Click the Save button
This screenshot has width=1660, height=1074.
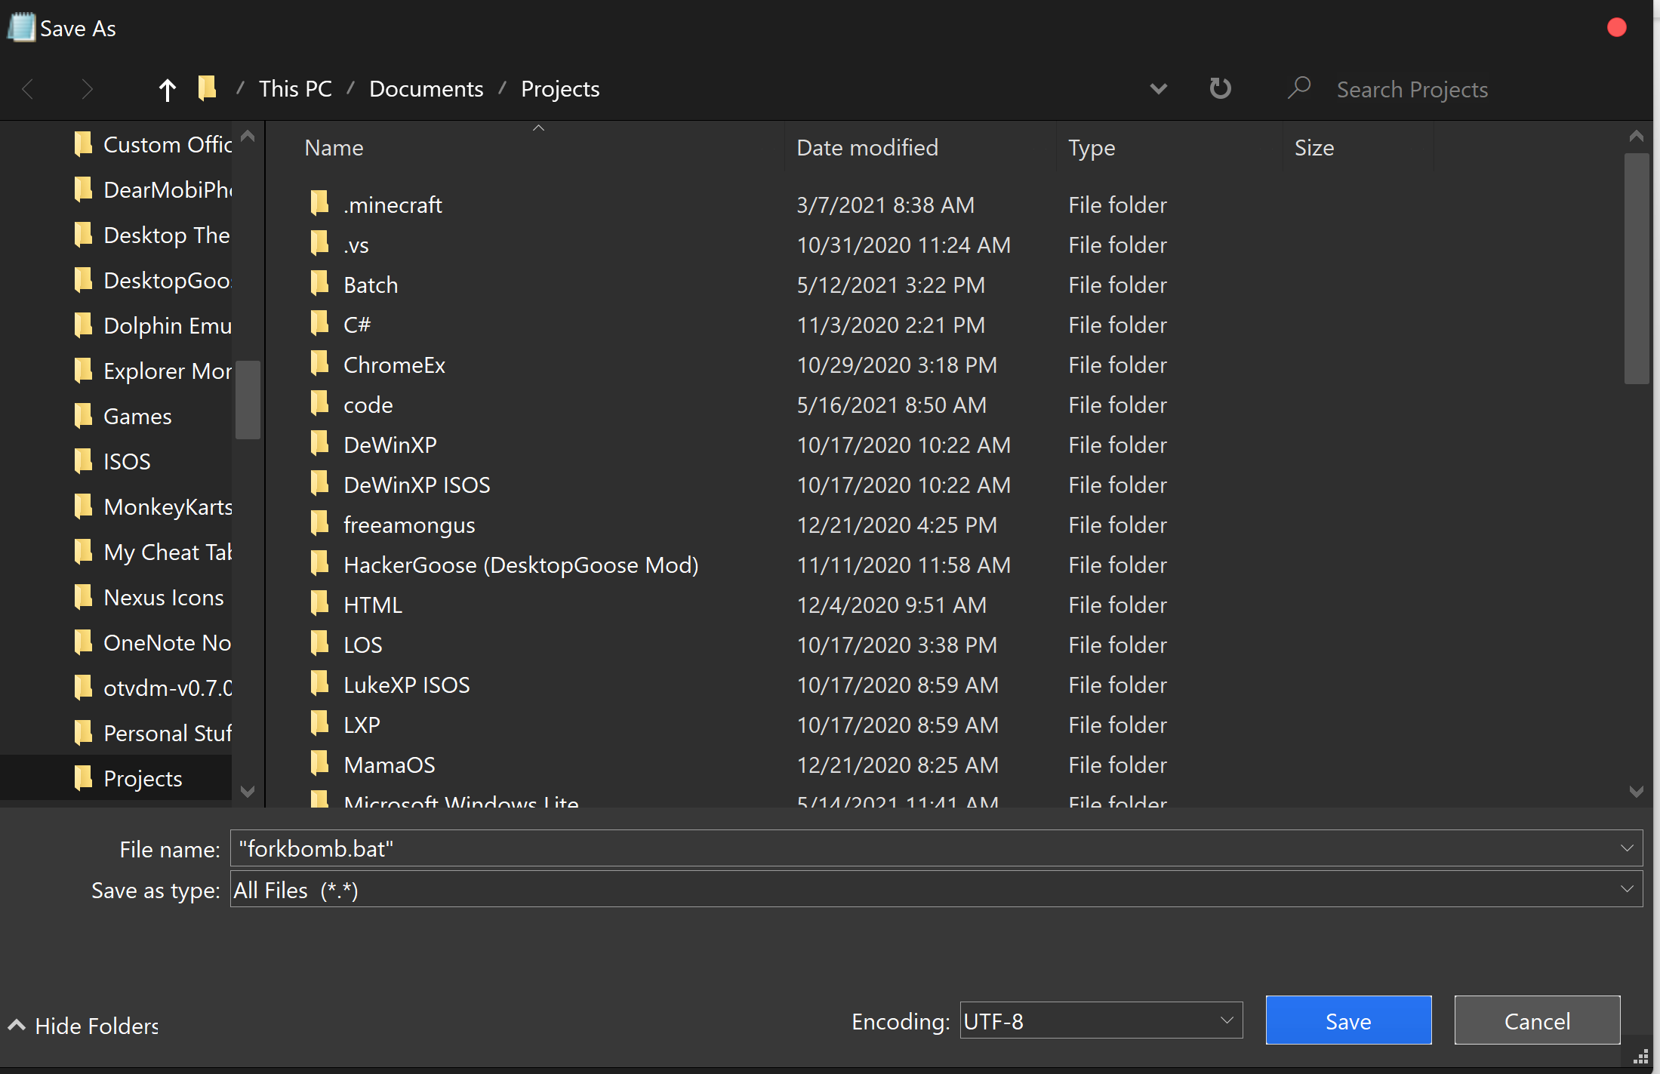tap(1347, 1020)
